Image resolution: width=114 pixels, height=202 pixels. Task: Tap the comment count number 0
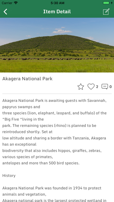pos(111,87)
